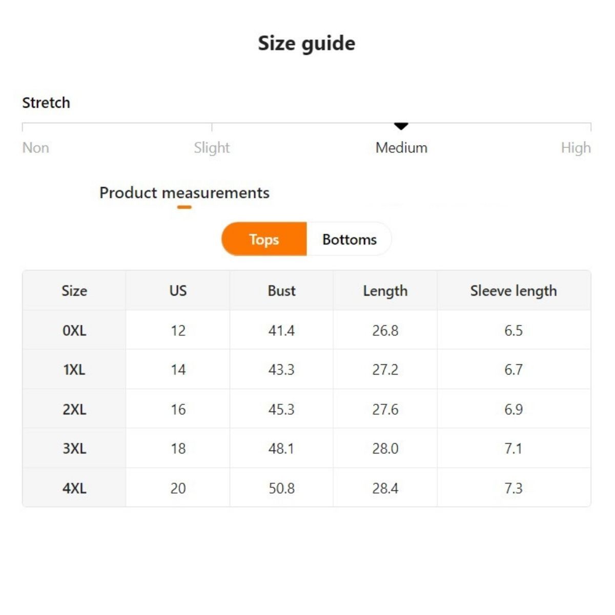The image size is (615, 615).
Task: Select the 1XL size row
Action: pyautogui.click(x=74, y=370)
